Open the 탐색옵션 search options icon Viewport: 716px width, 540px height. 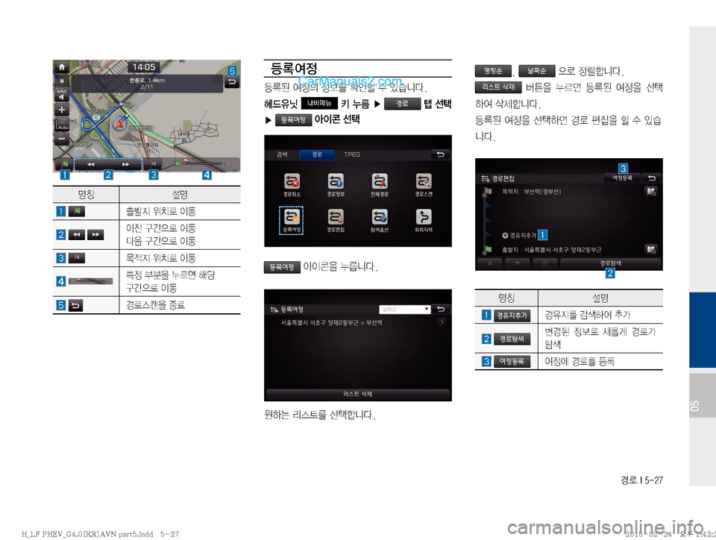(x=380, y=220)
